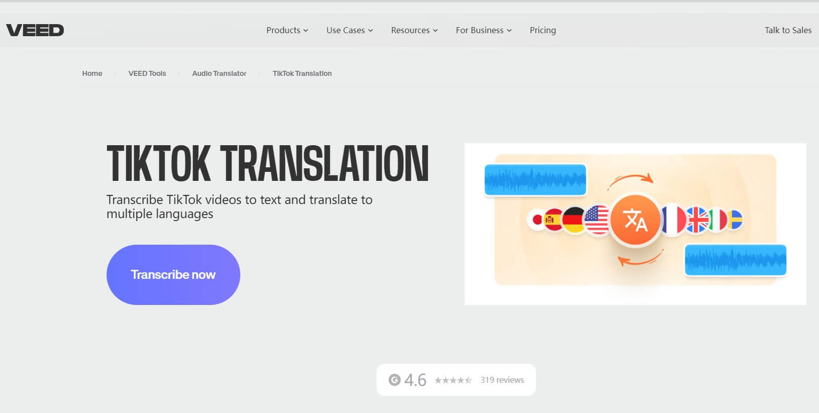The width and height of the screenshot is (819, 413).
Task: Click the Transcribe TikTok videos subtitle text
Action: pos(239,207)
